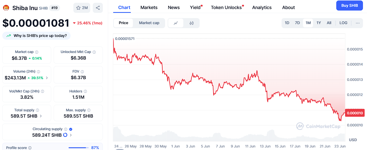Open the Chart tab
The height and width of the screenshot is (150, 367).
[x=124, y=8]
